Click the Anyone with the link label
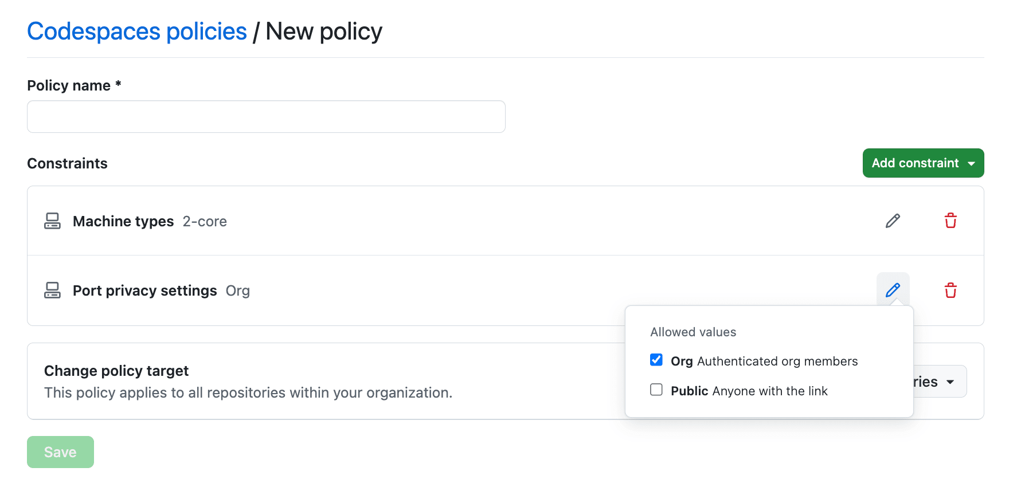This screenshot has height=495, width=1017. click(770, 391)
